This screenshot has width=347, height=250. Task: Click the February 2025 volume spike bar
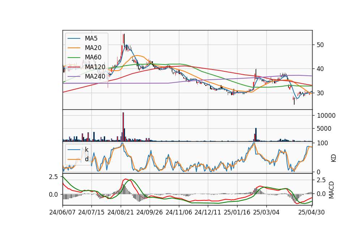point(256,134)
